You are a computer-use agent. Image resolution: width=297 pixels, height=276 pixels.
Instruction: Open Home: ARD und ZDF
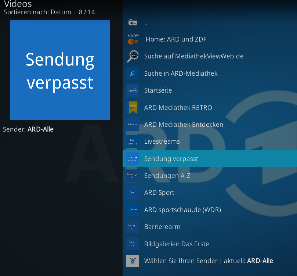210,39
